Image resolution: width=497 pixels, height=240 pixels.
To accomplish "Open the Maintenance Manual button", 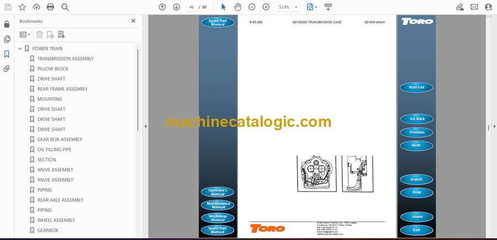I will click(x=218, y=205).
